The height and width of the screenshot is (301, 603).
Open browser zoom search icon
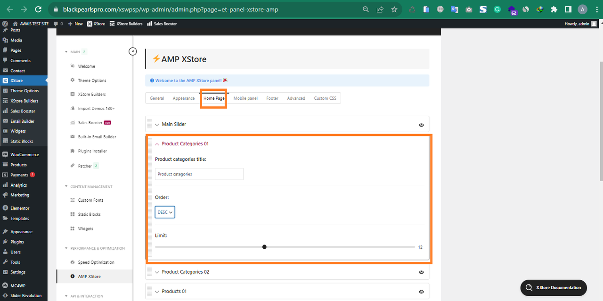point(366,9)
